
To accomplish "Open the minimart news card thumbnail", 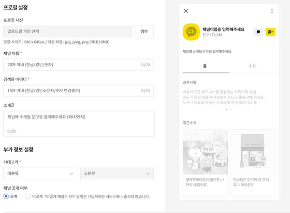I will 252,152.
